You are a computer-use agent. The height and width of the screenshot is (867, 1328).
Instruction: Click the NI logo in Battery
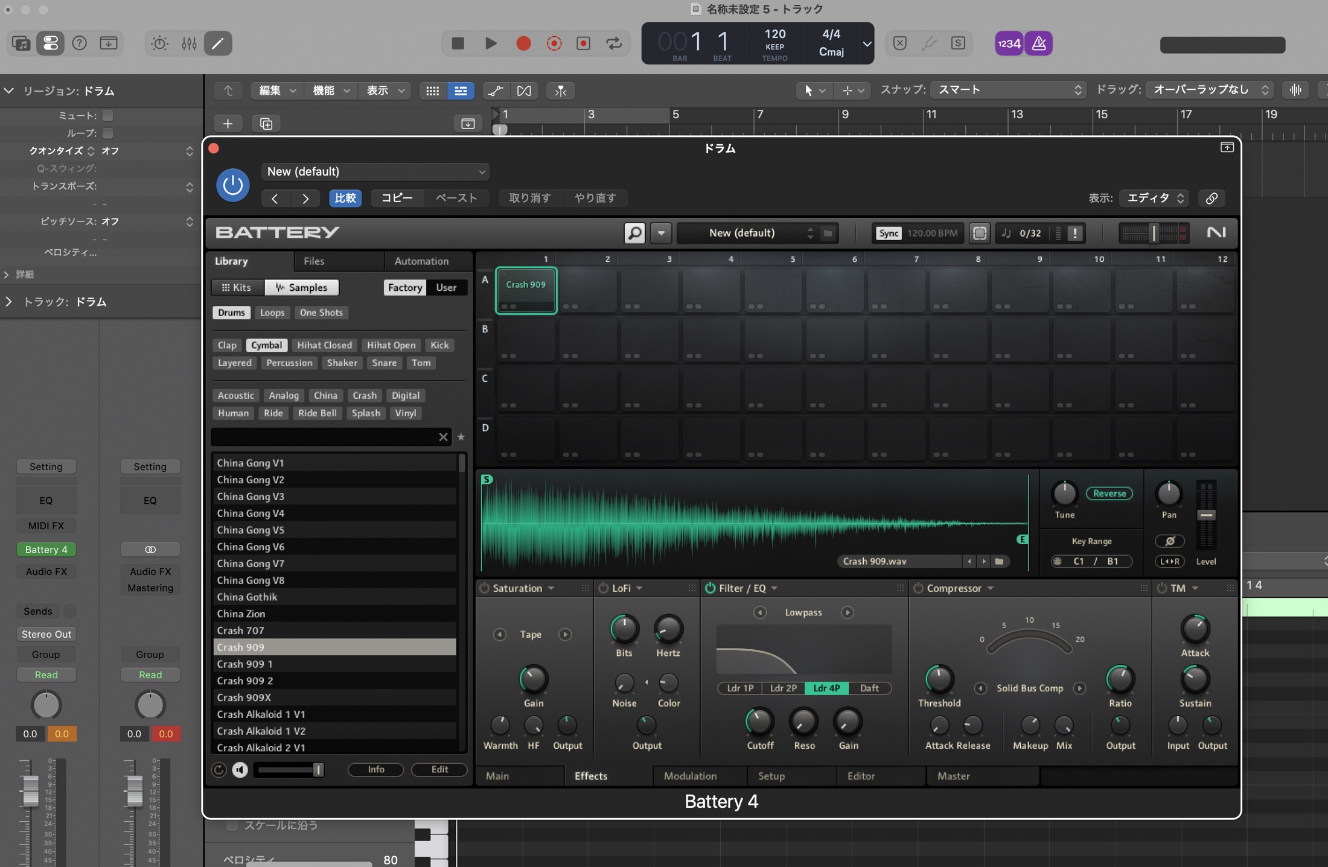(x=1216, y=232)
